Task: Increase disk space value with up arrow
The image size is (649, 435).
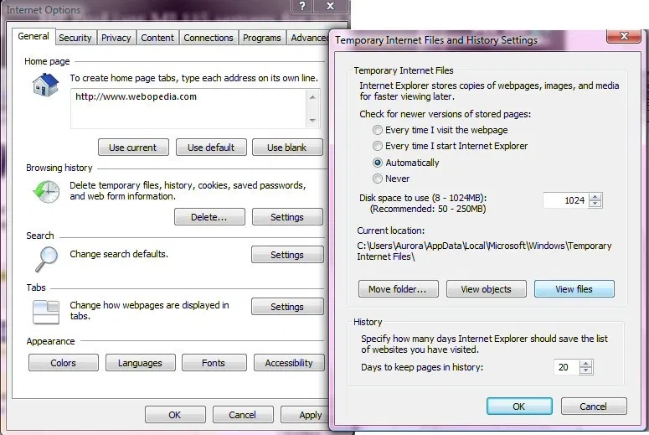Action: coord(595,197)
